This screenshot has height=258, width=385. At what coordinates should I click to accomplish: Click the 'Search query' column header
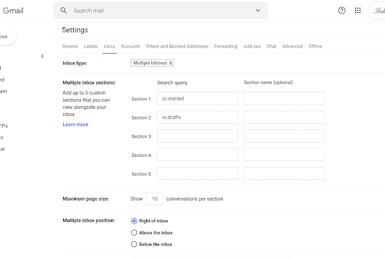(x=172, y=82)
